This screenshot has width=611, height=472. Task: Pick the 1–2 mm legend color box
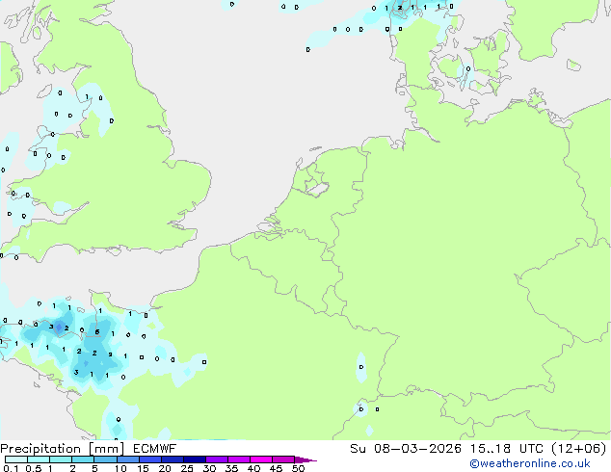pos(61,459)
